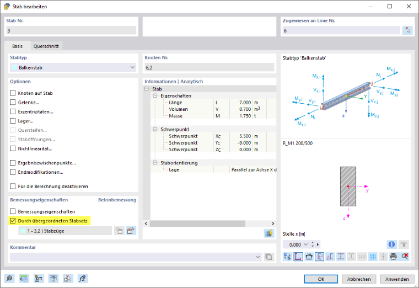Screen dimensions: 419x288
Task: Click the scroll left arrow in Informationen table
Action: 146,223
